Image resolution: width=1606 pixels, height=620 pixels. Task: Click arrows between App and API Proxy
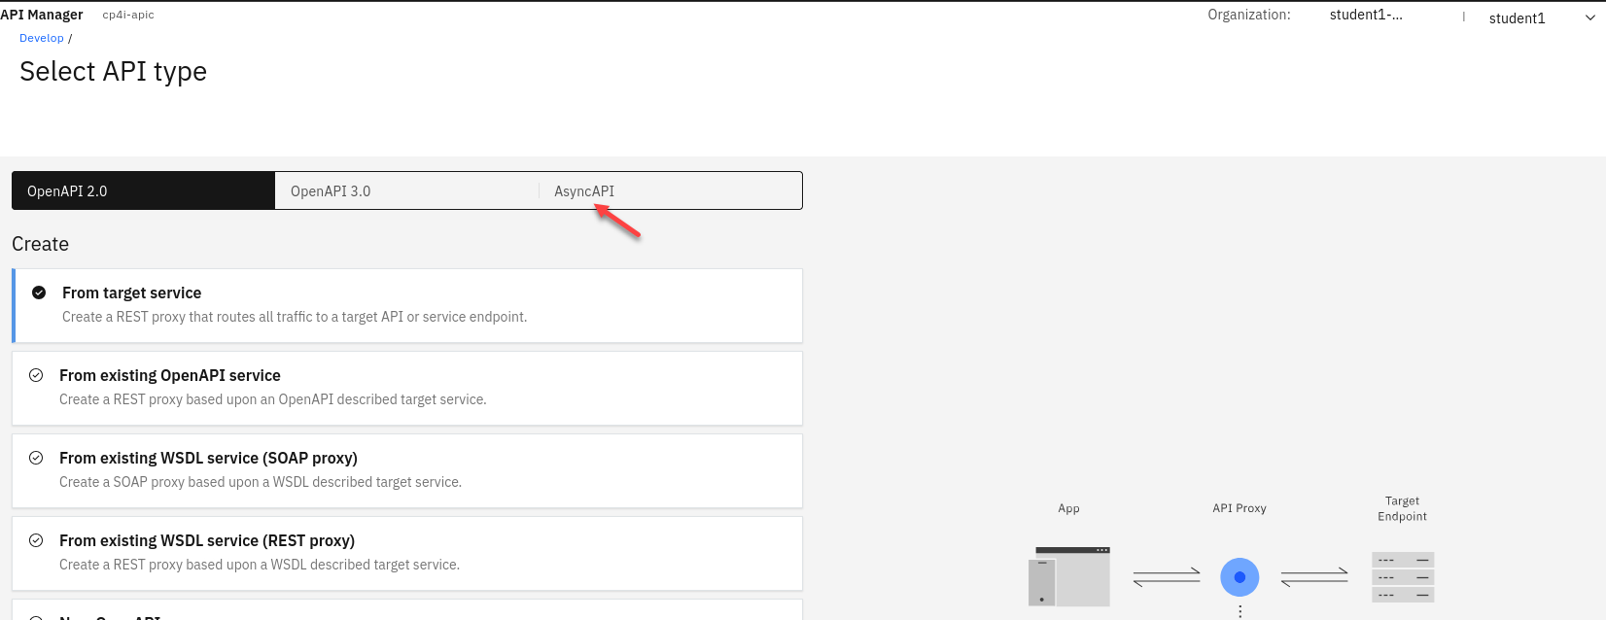click(x=1167, y=577)
